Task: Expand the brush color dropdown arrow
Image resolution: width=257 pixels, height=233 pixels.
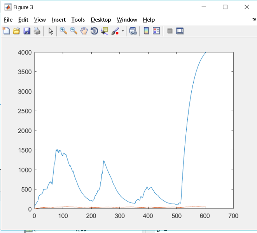Action: pyautogui.click(x=123, y=31)
